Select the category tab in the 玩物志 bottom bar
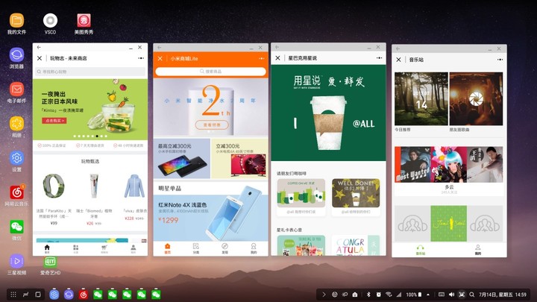Screen dimensions: 537x302 pos(75,249)
